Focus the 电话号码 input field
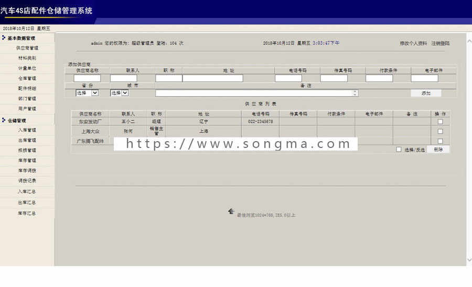 pyautogui.click(x=288, y=78)
